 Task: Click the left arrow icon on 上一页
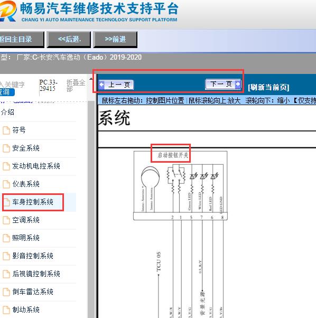[x=101, y=85]
